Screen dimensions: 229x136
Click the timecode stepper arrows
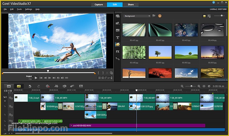pyautogui.click(x=112, y=78)
